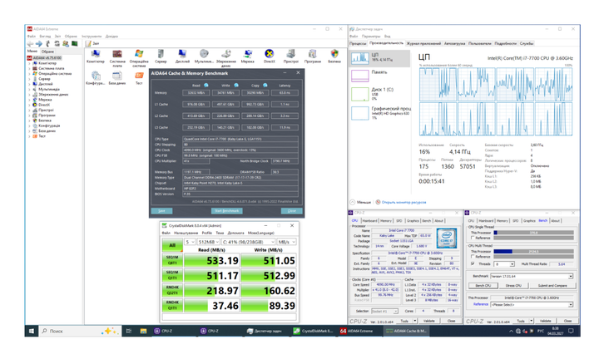This screenshot has width=599, height=359.
Task: Open MB/s unit dropdown in CrystalDiskMark
Action: click(x=286, y=242)
